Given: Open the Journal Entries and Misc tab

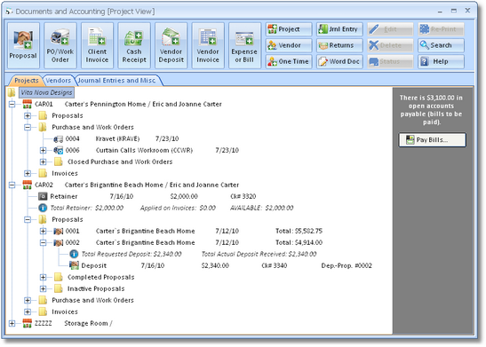Looking at the screenshot, I should point(116,81).
